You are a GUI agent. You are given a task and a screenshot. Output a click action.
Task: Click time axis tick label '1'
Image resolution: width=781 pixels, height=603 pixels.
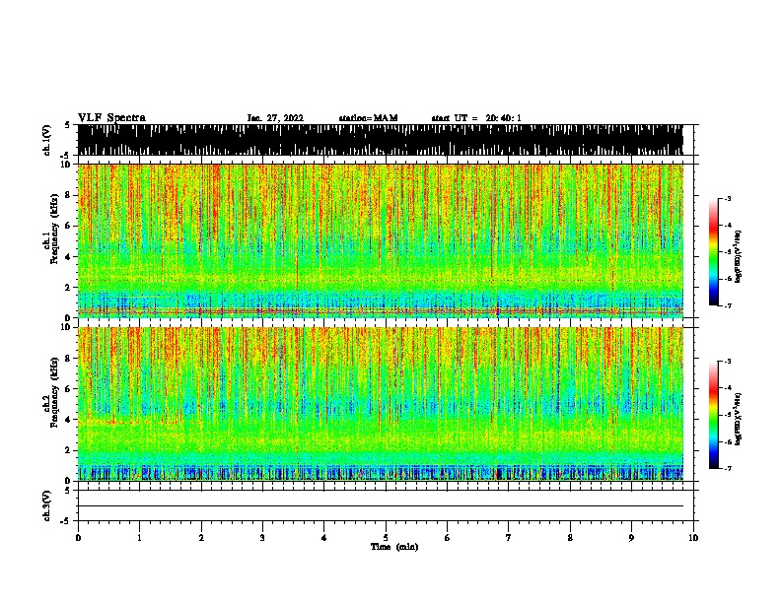(139, 538)
